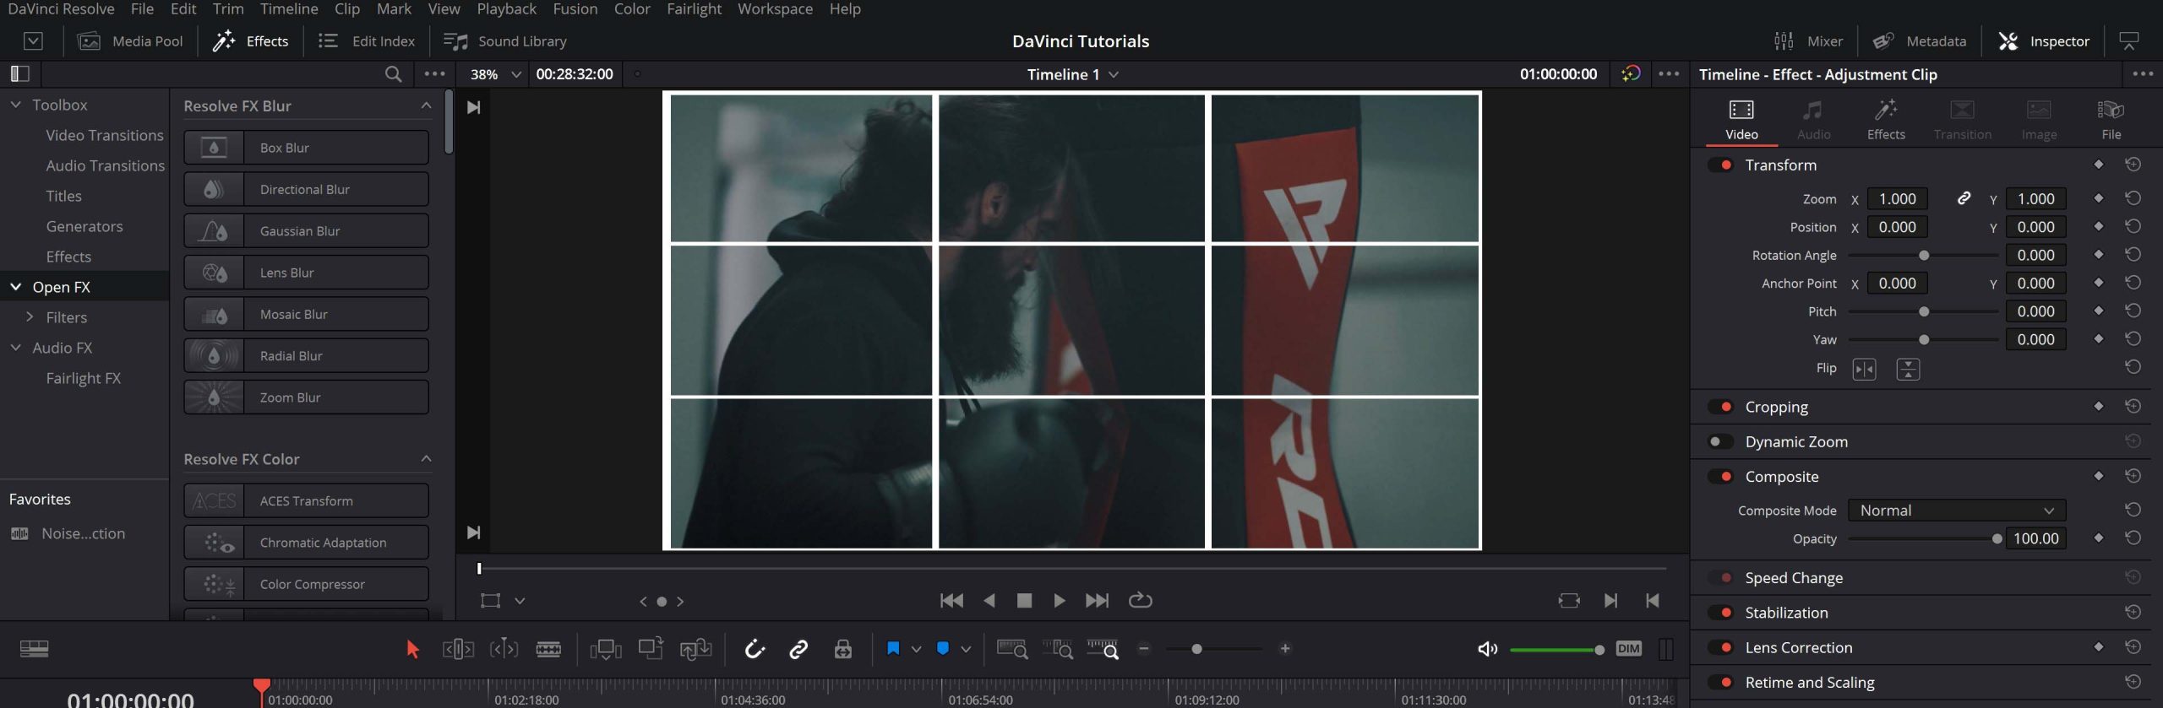This screenshot has height=708, width=2163.
Task: Open the Fusion menu
Action: [575, 9]
